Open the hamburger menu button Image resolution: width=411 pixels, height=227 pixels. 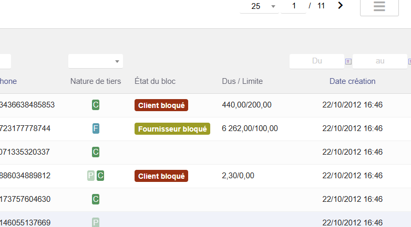point(379,7)
